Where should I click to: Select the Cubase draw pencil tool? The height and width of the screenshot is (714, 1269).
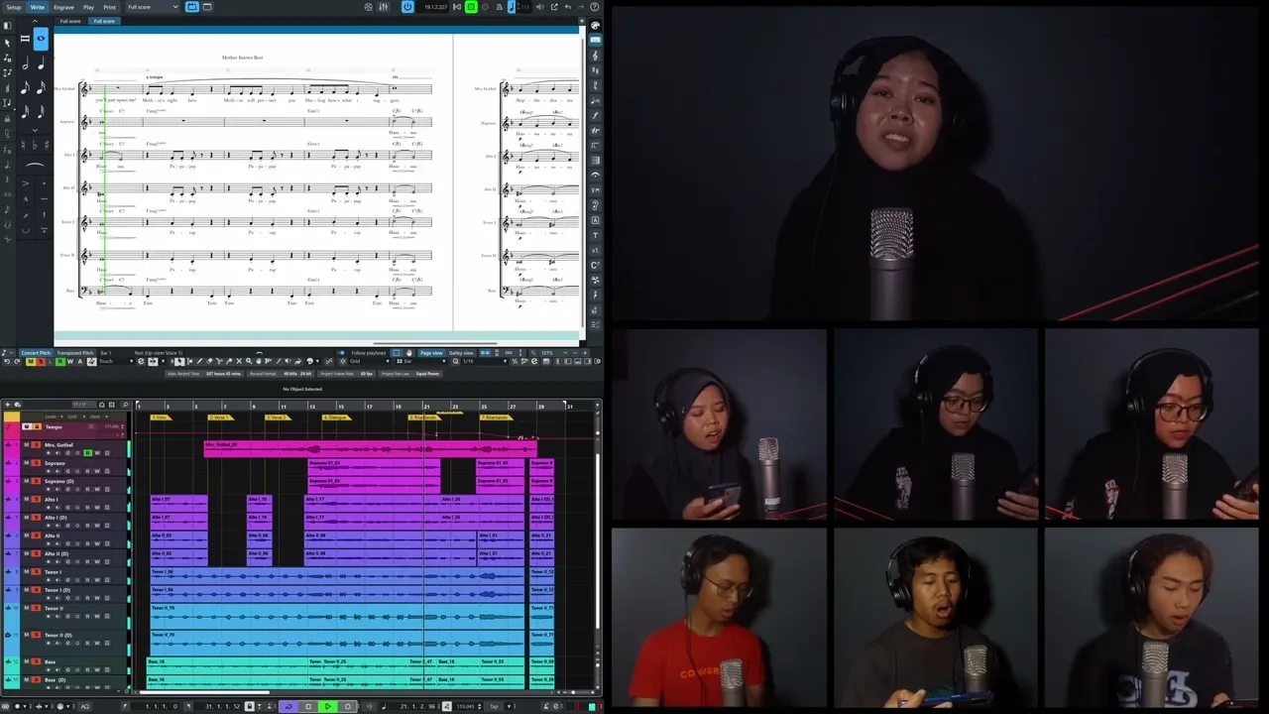tap(199, 361)
